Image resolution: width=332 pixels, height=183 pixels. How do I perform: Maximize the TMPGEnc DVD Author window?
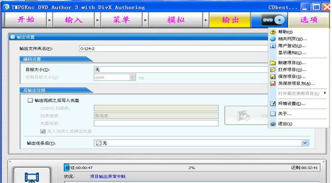point(316,7)
